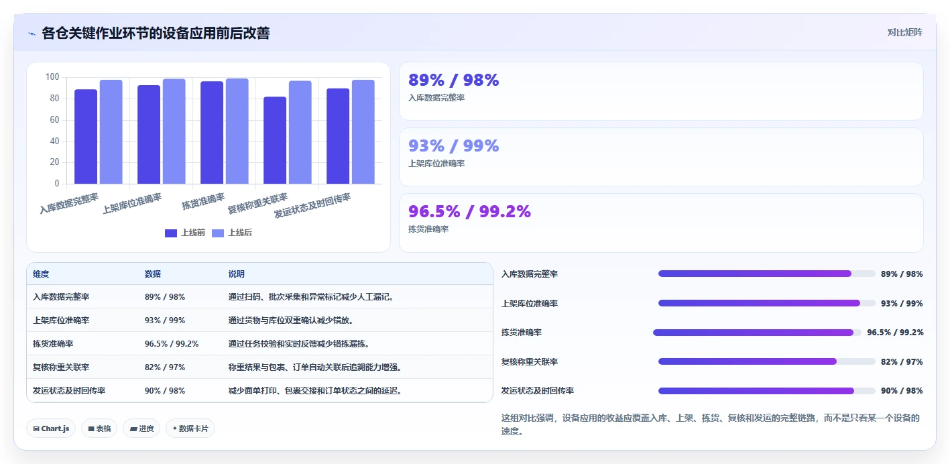
Task: Open the 96.5% / 99.2% data card
Action: tap(661, 223)
